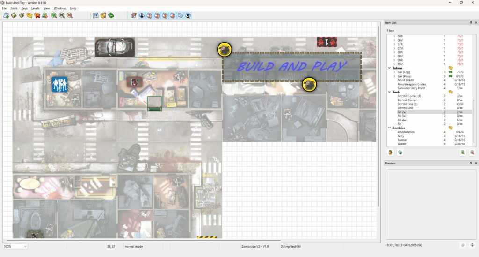
Task: Click the zoom out magnifier in the toolbar
Action: [70, 15]
